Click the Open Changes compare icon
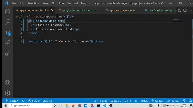Viewport: 193px width, 108px height. [179, 10]
